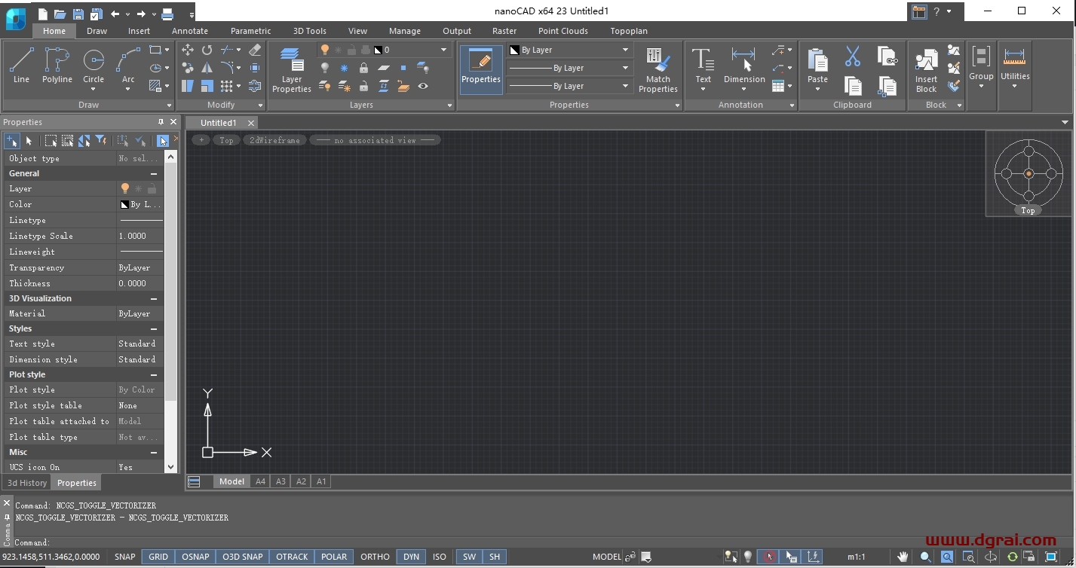Select the Polyline tool
This screenshot has width=1076, height=568.
(x=57, y=65)
